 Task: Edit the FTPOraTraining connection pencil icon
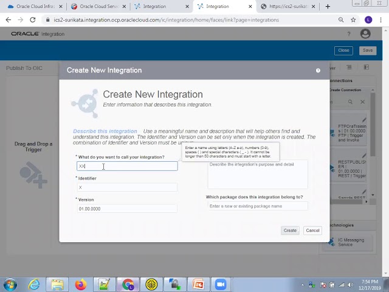364,120
